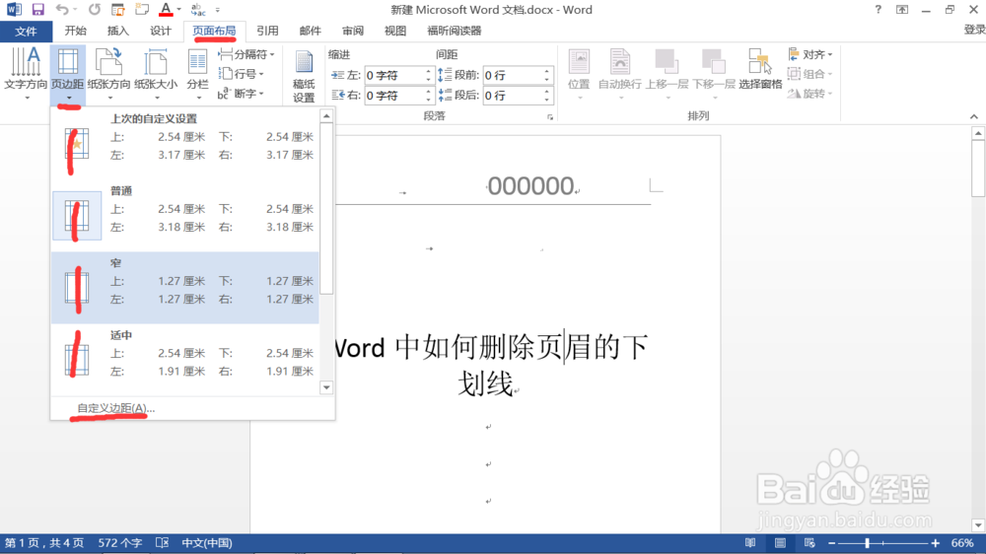Click the right indent (右) input field
The height and width of the screenshot is (554, 986).
pyautogui.click(x=395, y=96)
